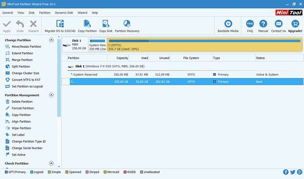The width and height of the screenshot is (304, 179).
Task: Choose Set Partition as Logical
Action: pos(24,87)
